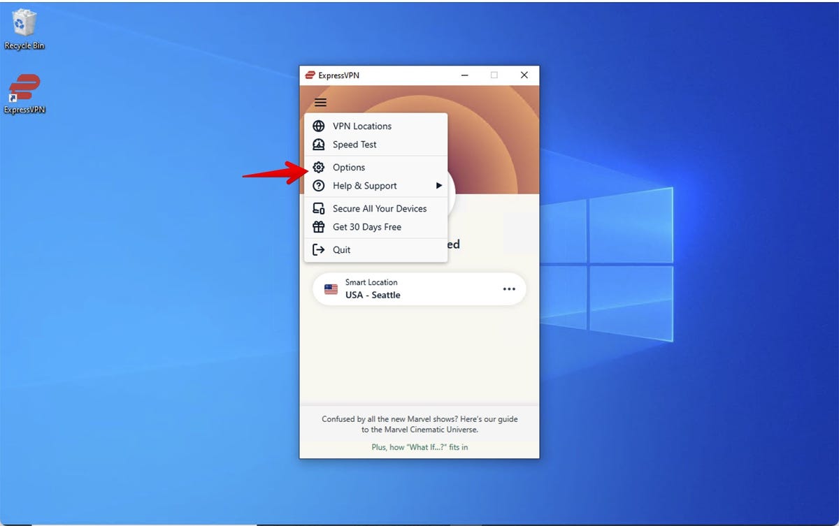Click USA - Seattle location text
This screenshot has width=839, height=526.
(373, 295)
